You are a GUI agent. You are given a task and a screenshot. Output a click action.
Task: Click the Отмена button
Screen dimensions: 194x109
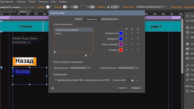(x=136, y=88)
